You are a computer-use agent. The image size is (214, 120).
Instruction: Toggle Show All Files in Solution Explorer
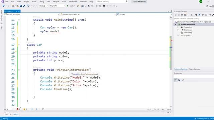click(x=206, y=15)
